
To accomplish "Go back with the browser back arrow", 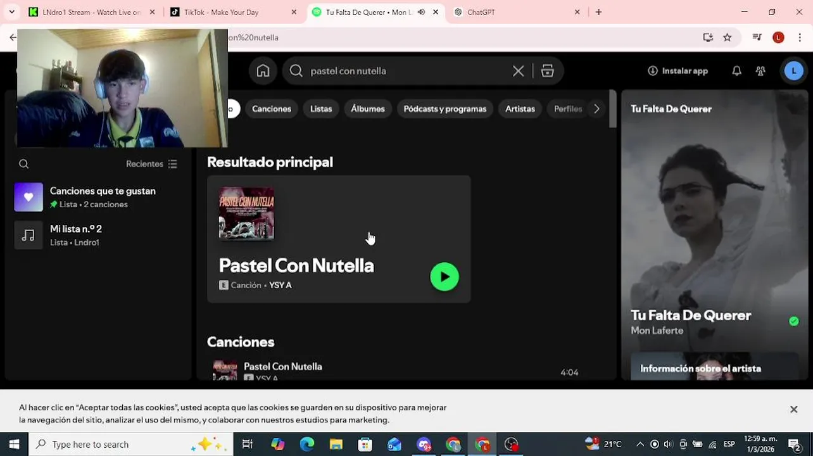I will point(13,37).
